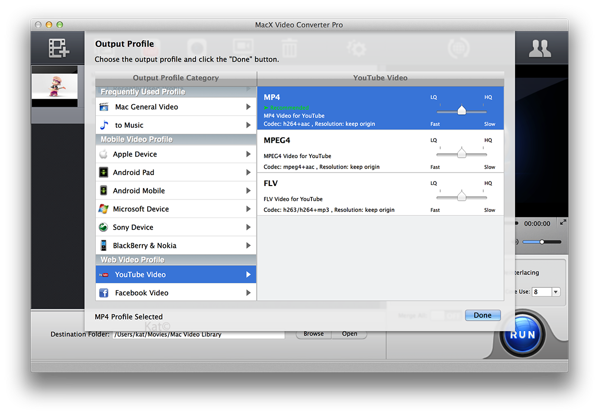Image resolution: width=599 pixels, height=415 pixels.
Task: Expand the Microsoft Device arrow
Action: pyautogui.click(x=248, y=209)
